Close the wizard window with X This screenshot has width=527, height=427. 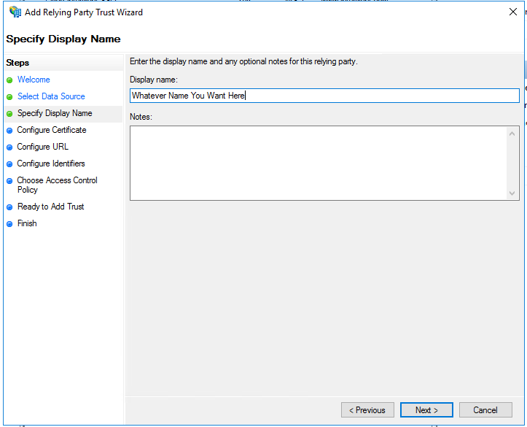pyautogui.click(x=511, y=12)
